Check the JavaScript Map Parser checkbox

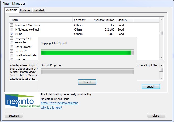[12, 25]
